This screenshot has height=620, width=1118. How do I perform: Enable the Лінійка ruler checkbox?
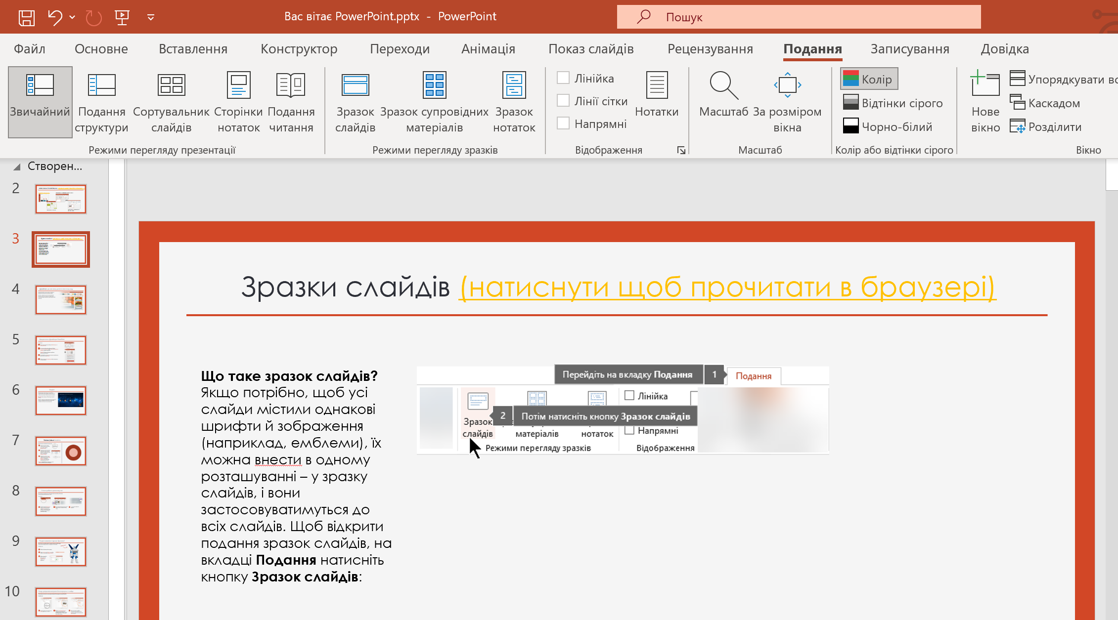point(563,78)
